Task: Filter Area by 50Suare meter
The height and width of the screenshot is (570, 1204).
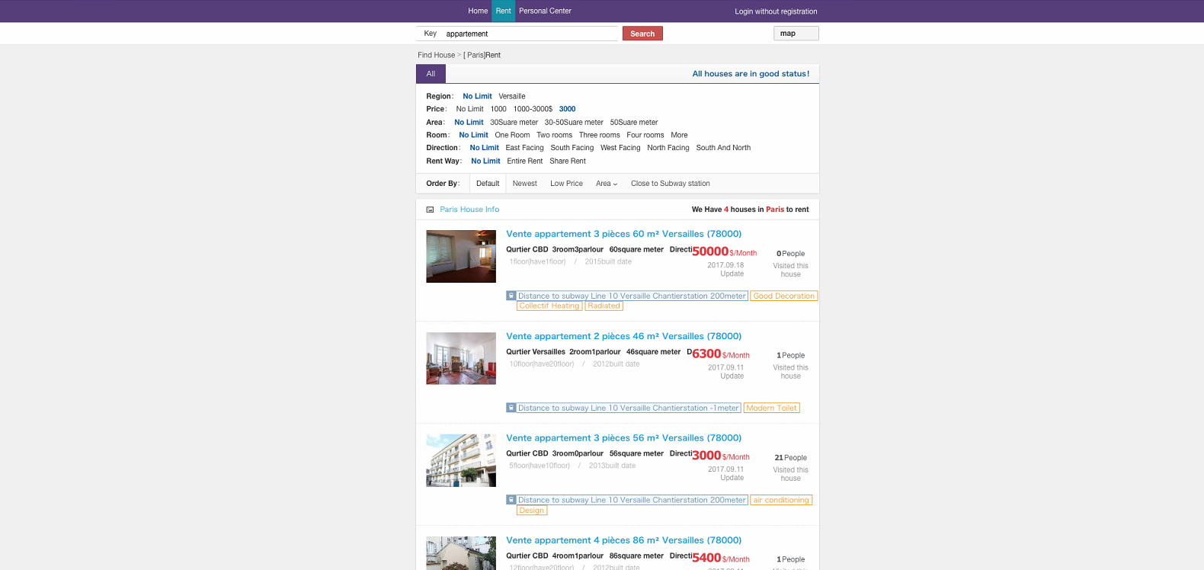Action: pyautogui.click(x=633, y=122)
